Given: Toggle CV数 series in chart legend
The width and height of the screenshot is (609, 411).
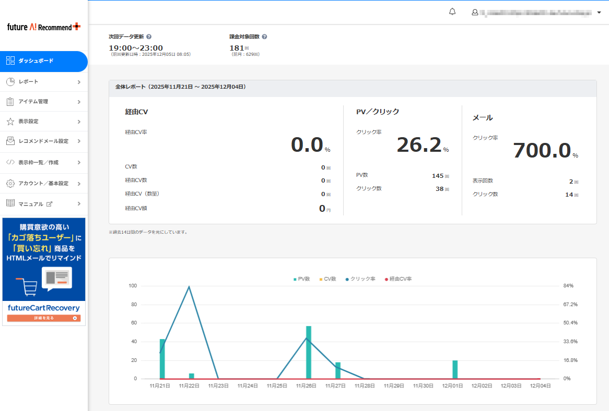Looking at the screenshot, I should 327,279.
